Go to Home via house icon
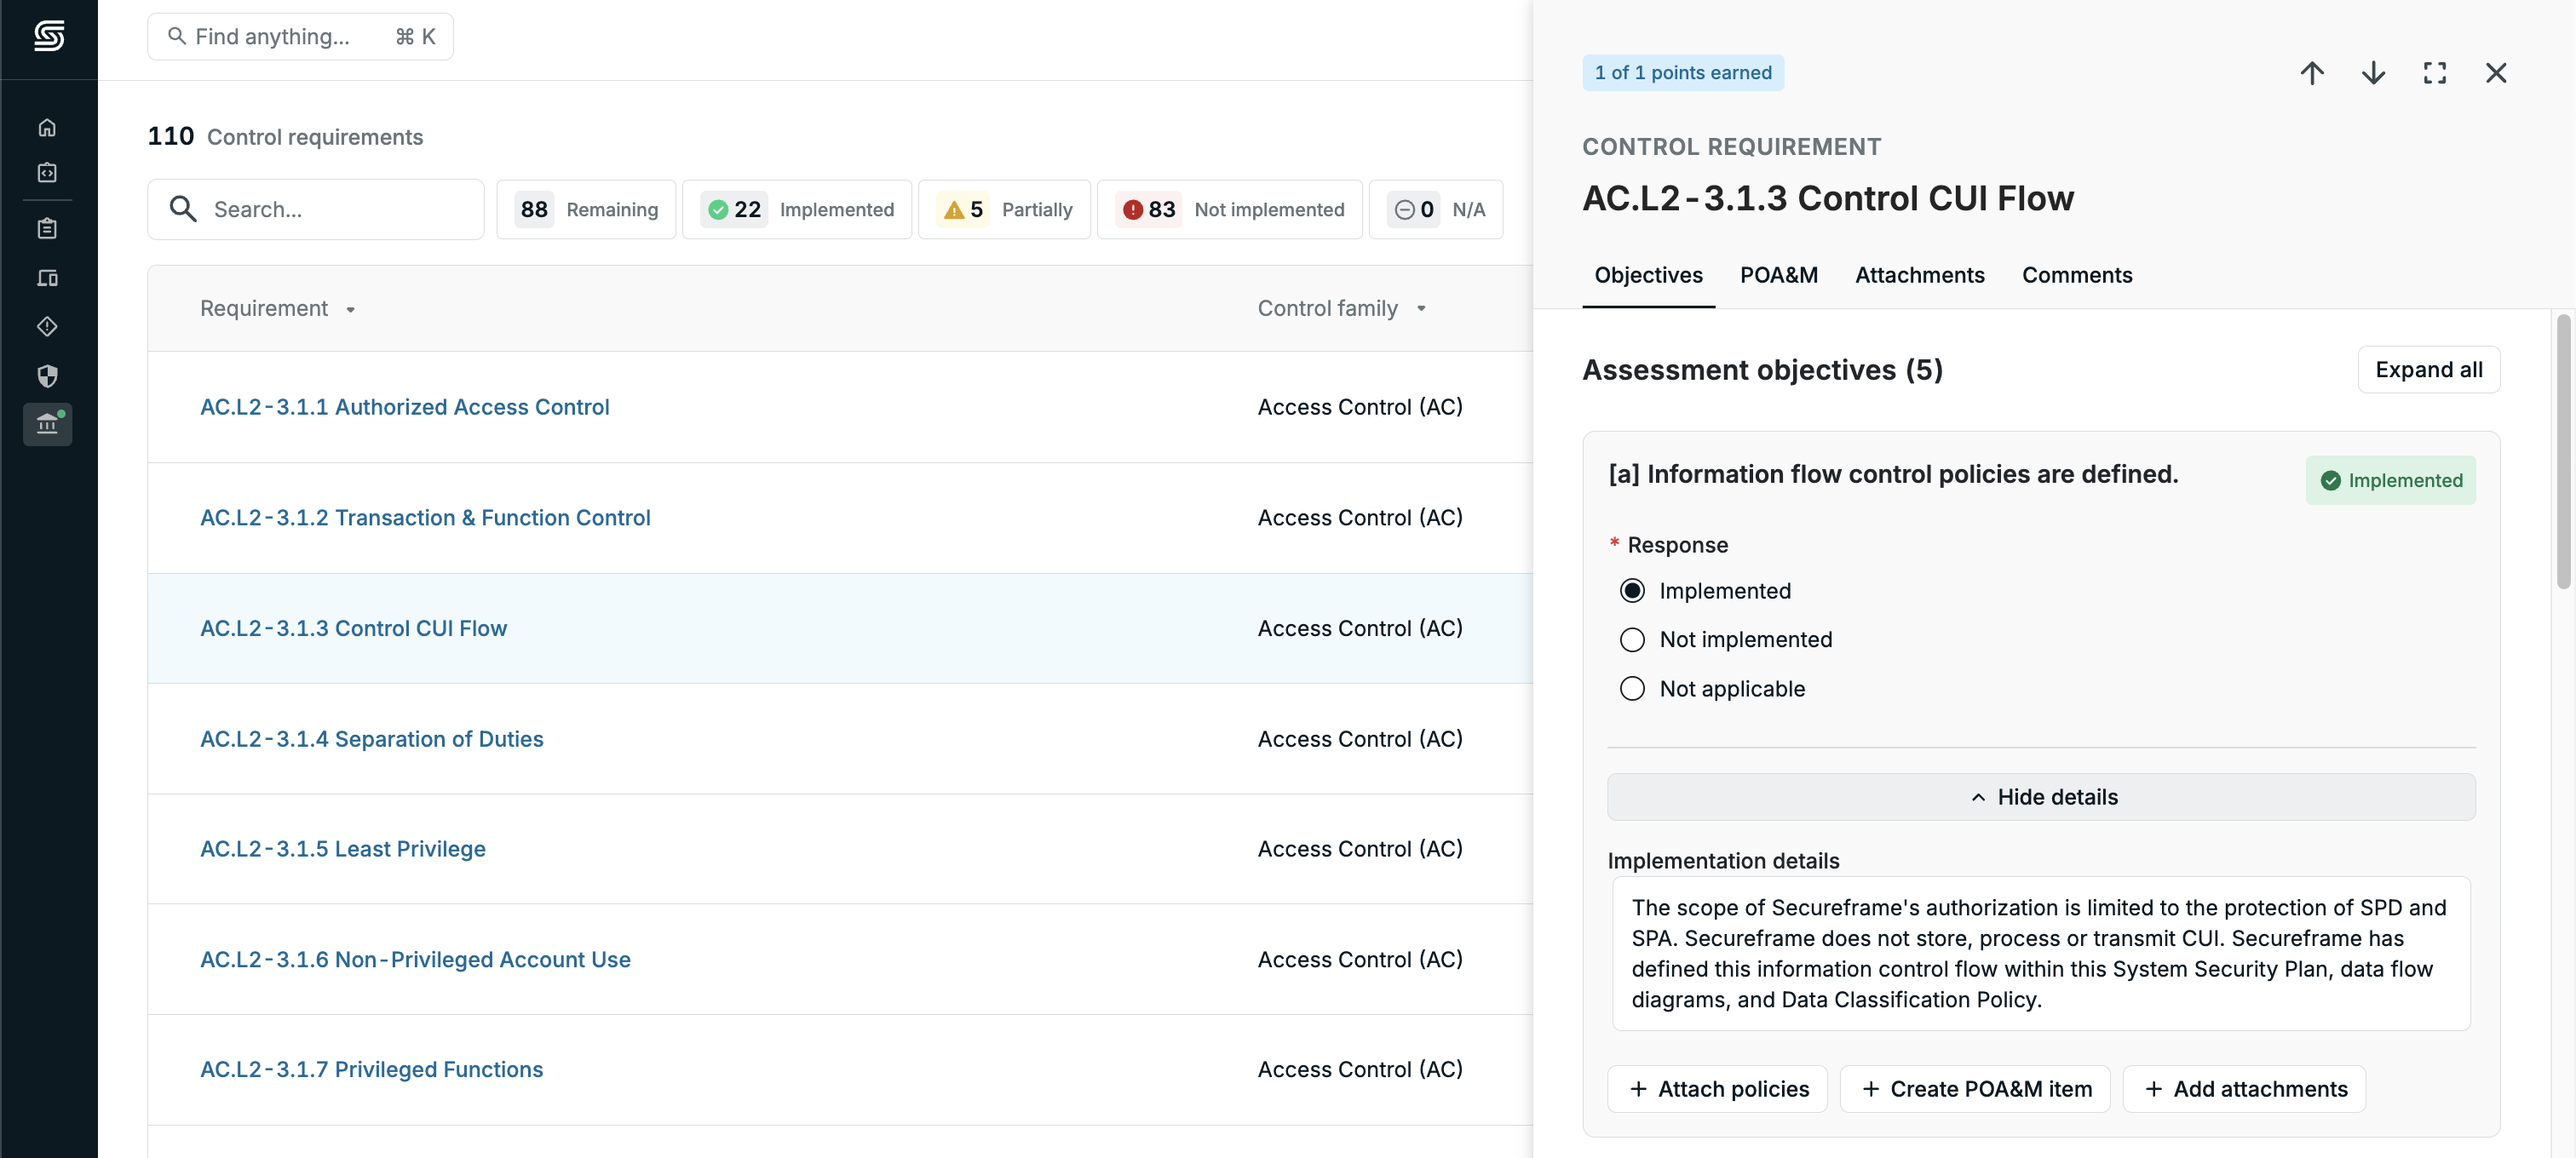 47,127
